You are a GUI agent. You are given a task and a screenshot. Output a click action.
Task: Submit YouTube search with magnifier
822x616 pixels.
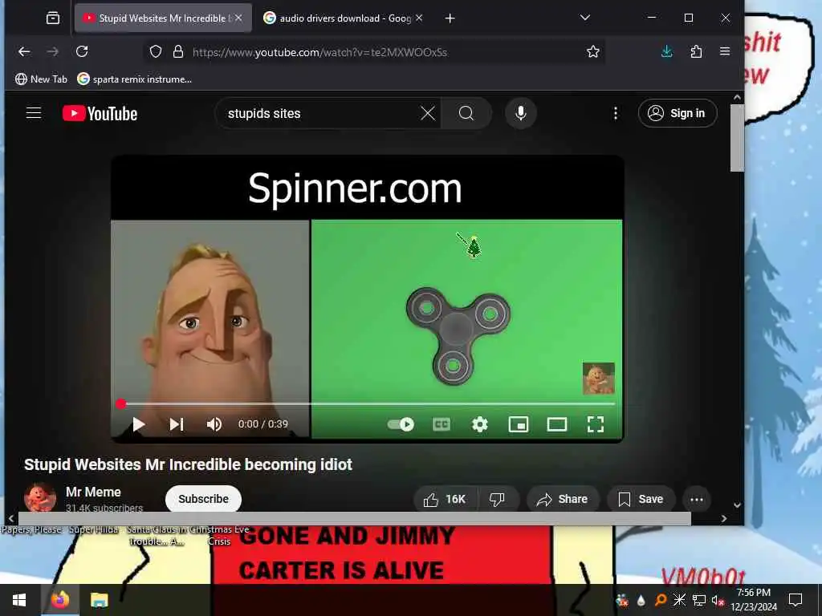(466, 113)
